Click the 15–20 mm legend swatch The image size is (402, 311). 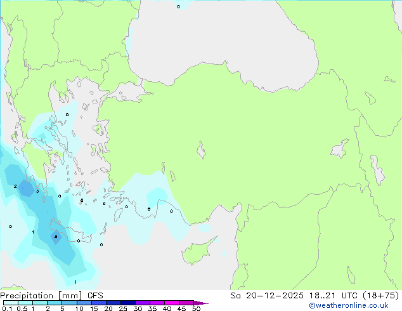(x=98, y=303)
